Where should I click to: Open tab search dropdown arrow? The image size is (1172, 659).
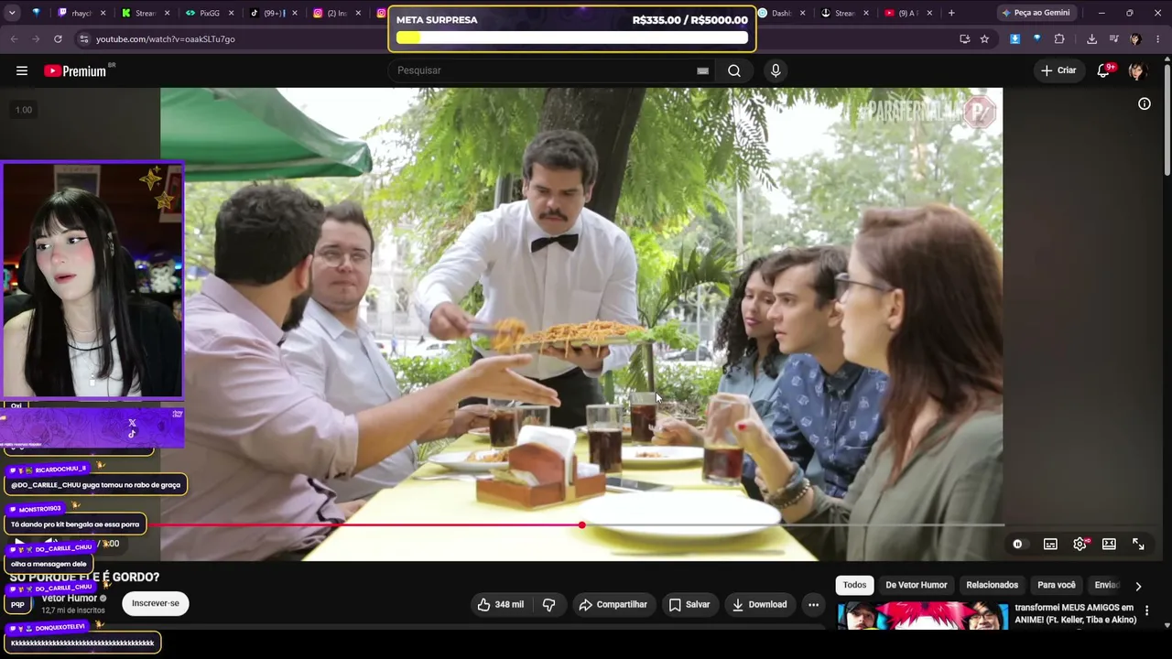(x=12, y=13)
